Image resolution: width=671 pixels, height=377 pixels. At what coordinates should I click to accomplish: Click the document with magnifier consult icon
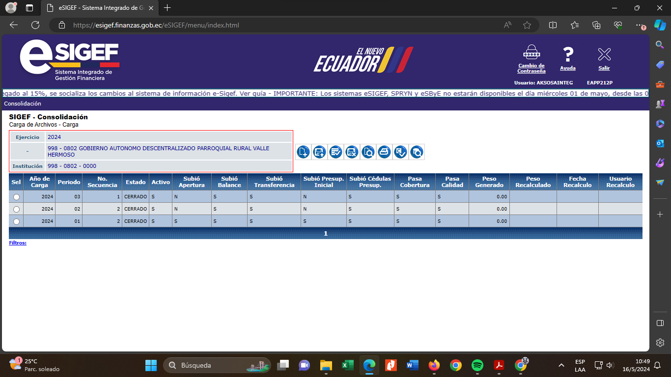368,152
